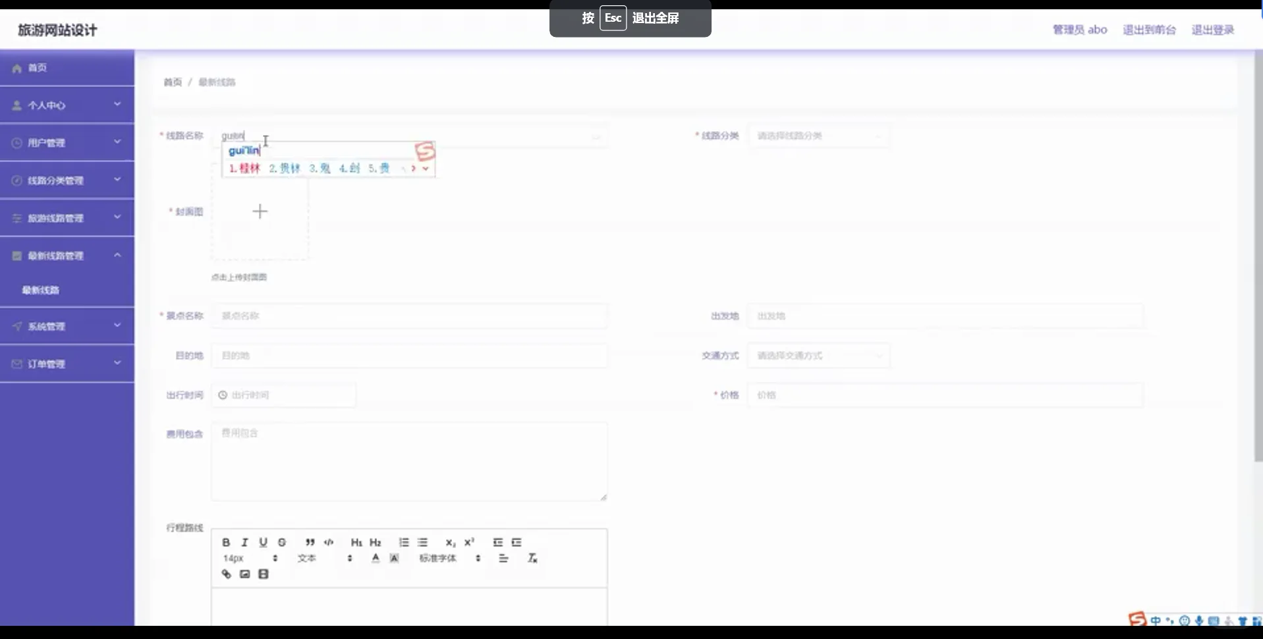Toggle underline in the rich text toolbar
This screenshot has height=639, width=1263.
pos(263,542)
